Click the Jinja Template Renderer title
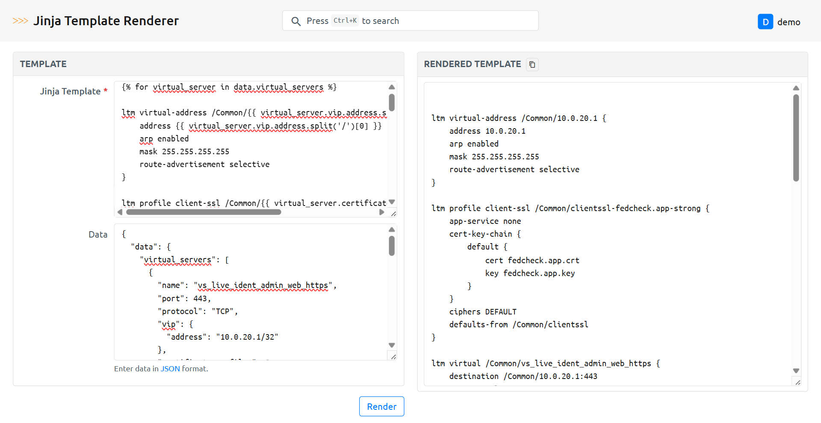821x423 pixels. 106,21
